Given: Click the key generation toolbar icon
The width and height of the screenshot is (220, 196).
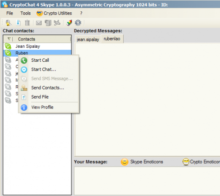Looking at the screenshot, I should point(9,23).
